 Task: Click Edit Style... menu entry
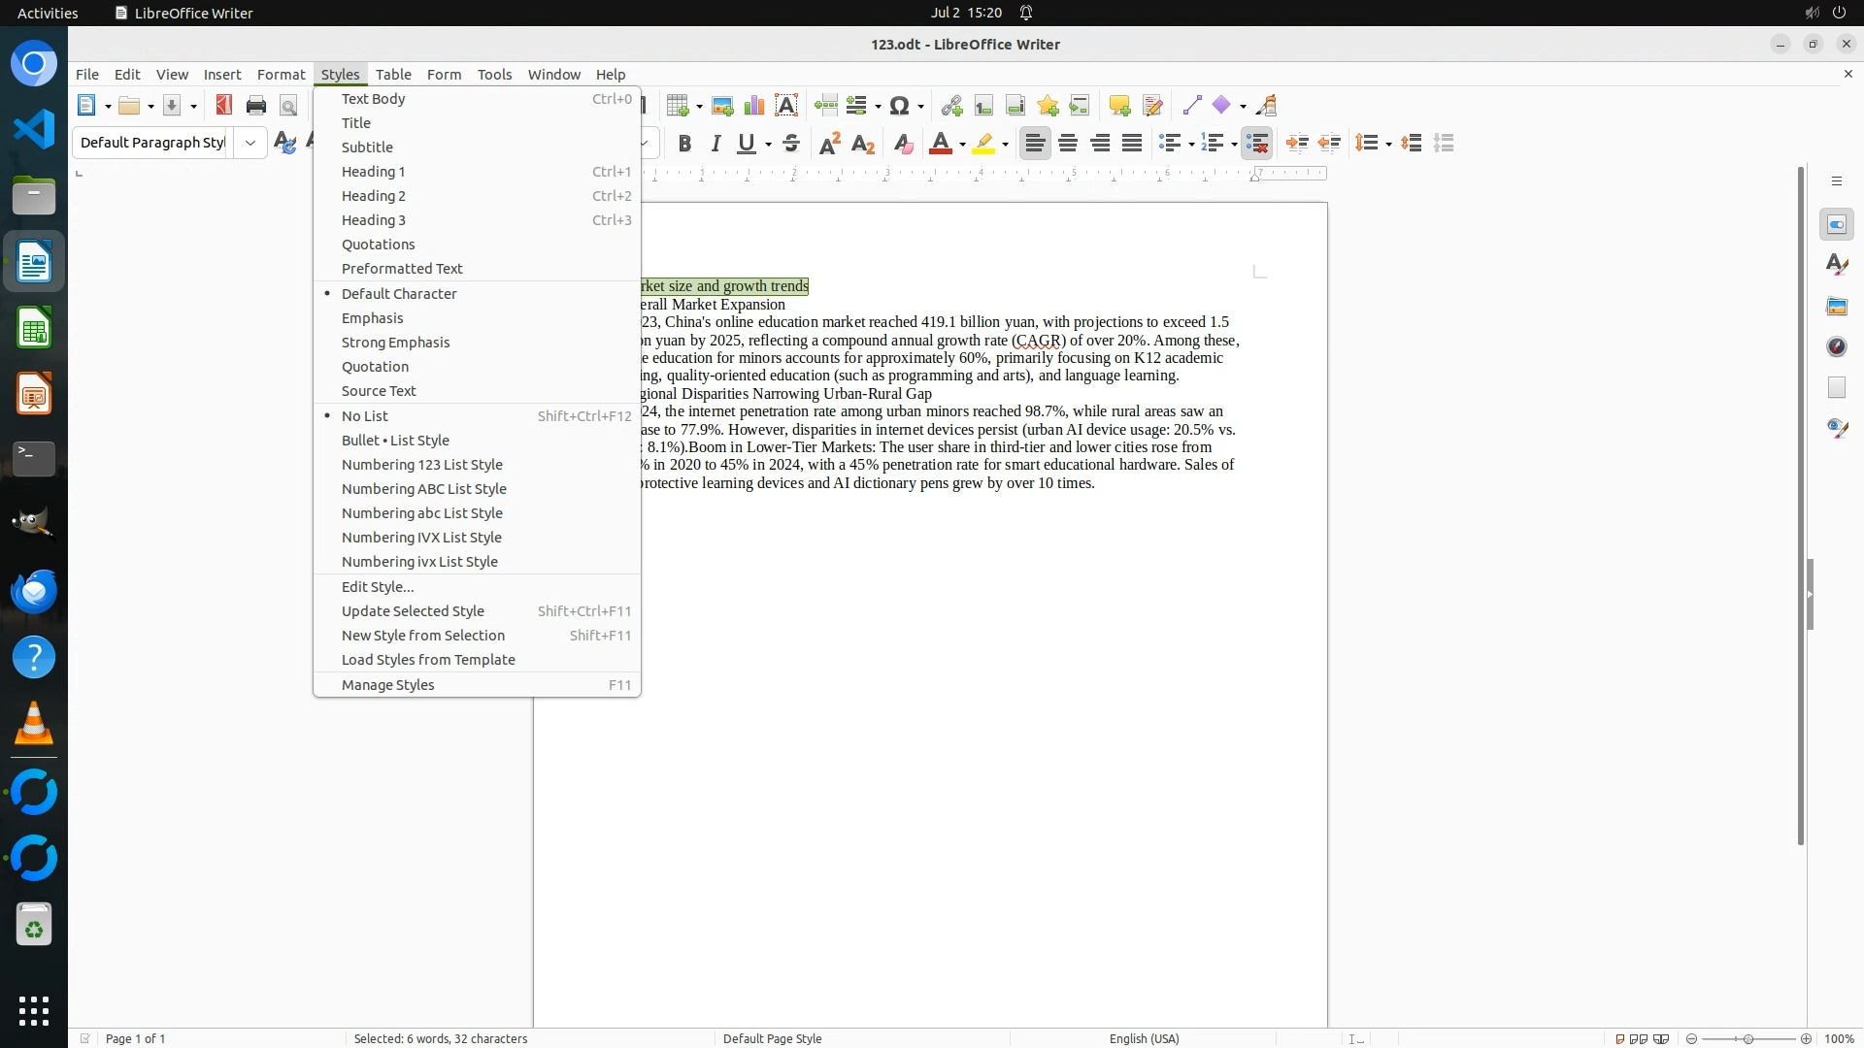point(378,587)
